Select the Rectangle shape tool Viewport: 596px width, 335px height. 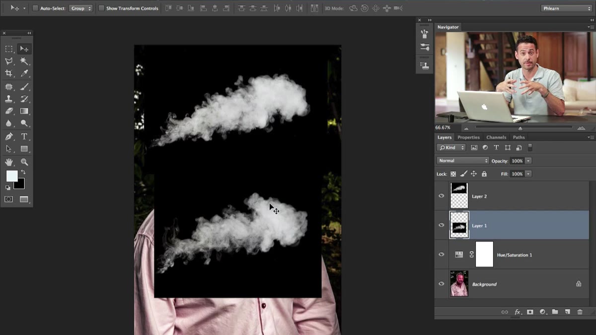click(x=24, y=149)
